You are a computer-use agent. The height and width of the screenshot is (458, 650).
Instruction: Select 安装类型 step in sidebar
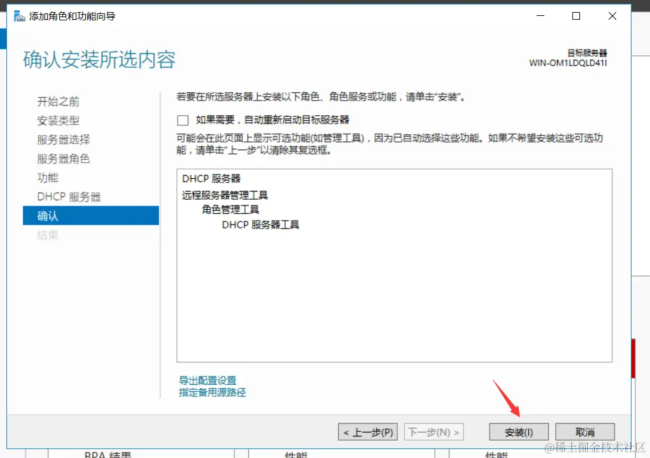[x=58, y=120]
